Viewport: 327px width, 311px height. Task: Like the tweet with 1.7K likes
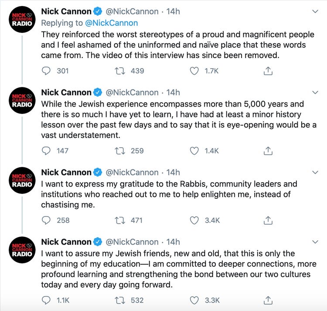coord(194,70)
